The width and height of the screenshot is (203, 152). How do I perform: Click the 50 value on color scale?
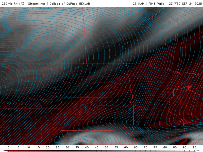pyautogui.click(x=106, y=147)
